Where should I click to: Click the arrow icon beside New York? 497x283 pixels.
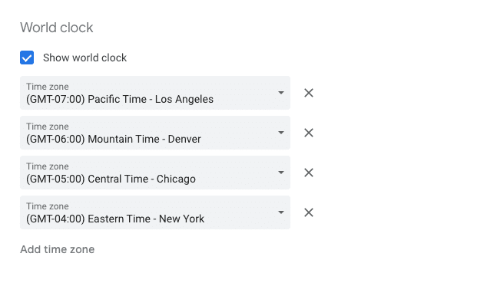pyautogui.click(x=281, y=212)
